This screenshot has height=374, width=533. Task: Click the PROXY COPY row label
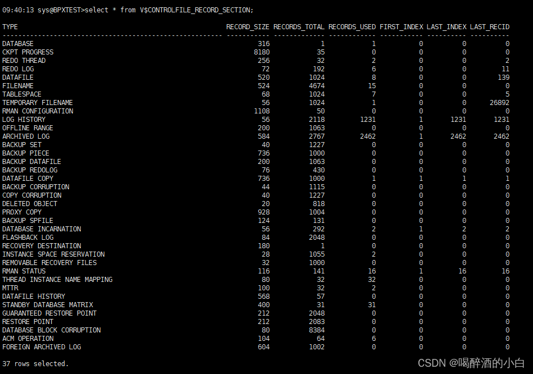coord(22,212)
